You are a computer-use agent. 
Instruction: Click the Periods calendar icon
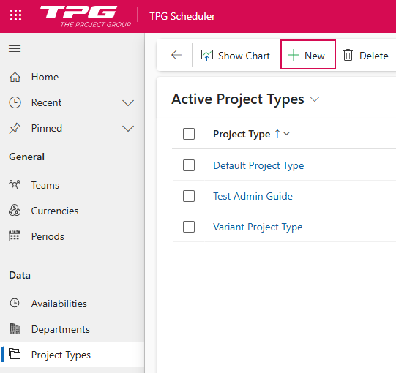point(15,236)
